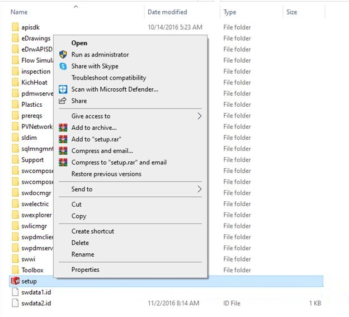Viewport: 349px width, 317px height.
Task: Choose Cut from the context menu
Action: [76, 204]
